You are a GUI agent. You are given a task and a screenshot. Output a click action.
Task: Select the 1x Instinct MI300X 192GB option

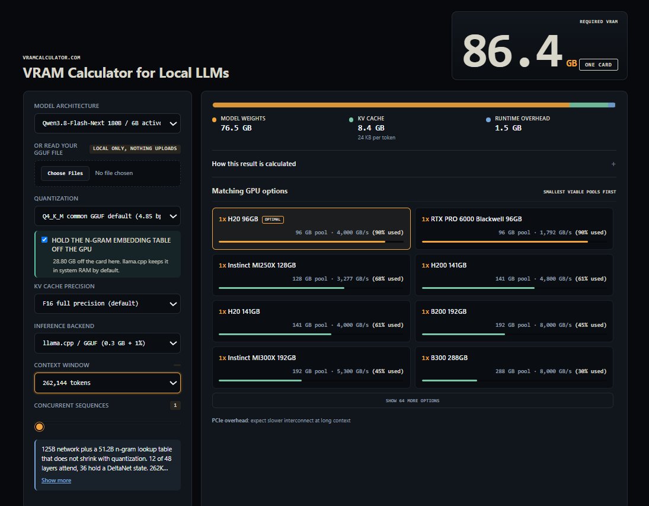pyautogui.click(x=311, y=368)
